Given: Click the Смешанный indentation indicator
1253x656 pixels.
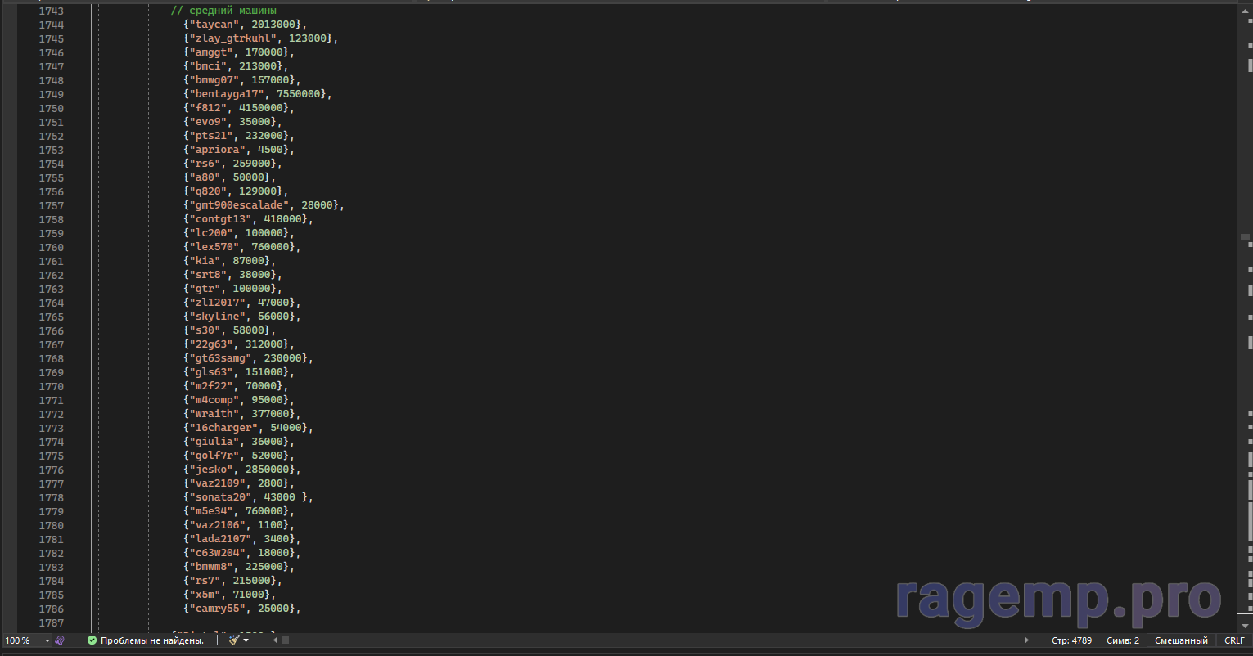Looking at the screenshot, I should pyautogui.click(x=1181, y=640).
